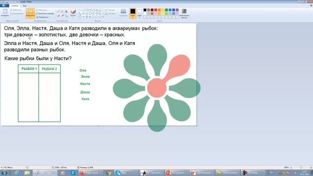Switch to the View (Вид) ribbon tab
This screenshot has height=176, width=313.
[24, 5]
